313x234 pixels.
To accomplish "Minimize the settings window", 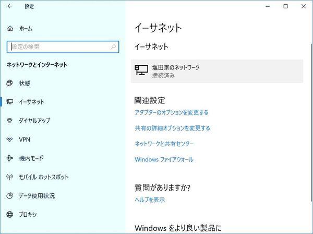I will 268,6.
